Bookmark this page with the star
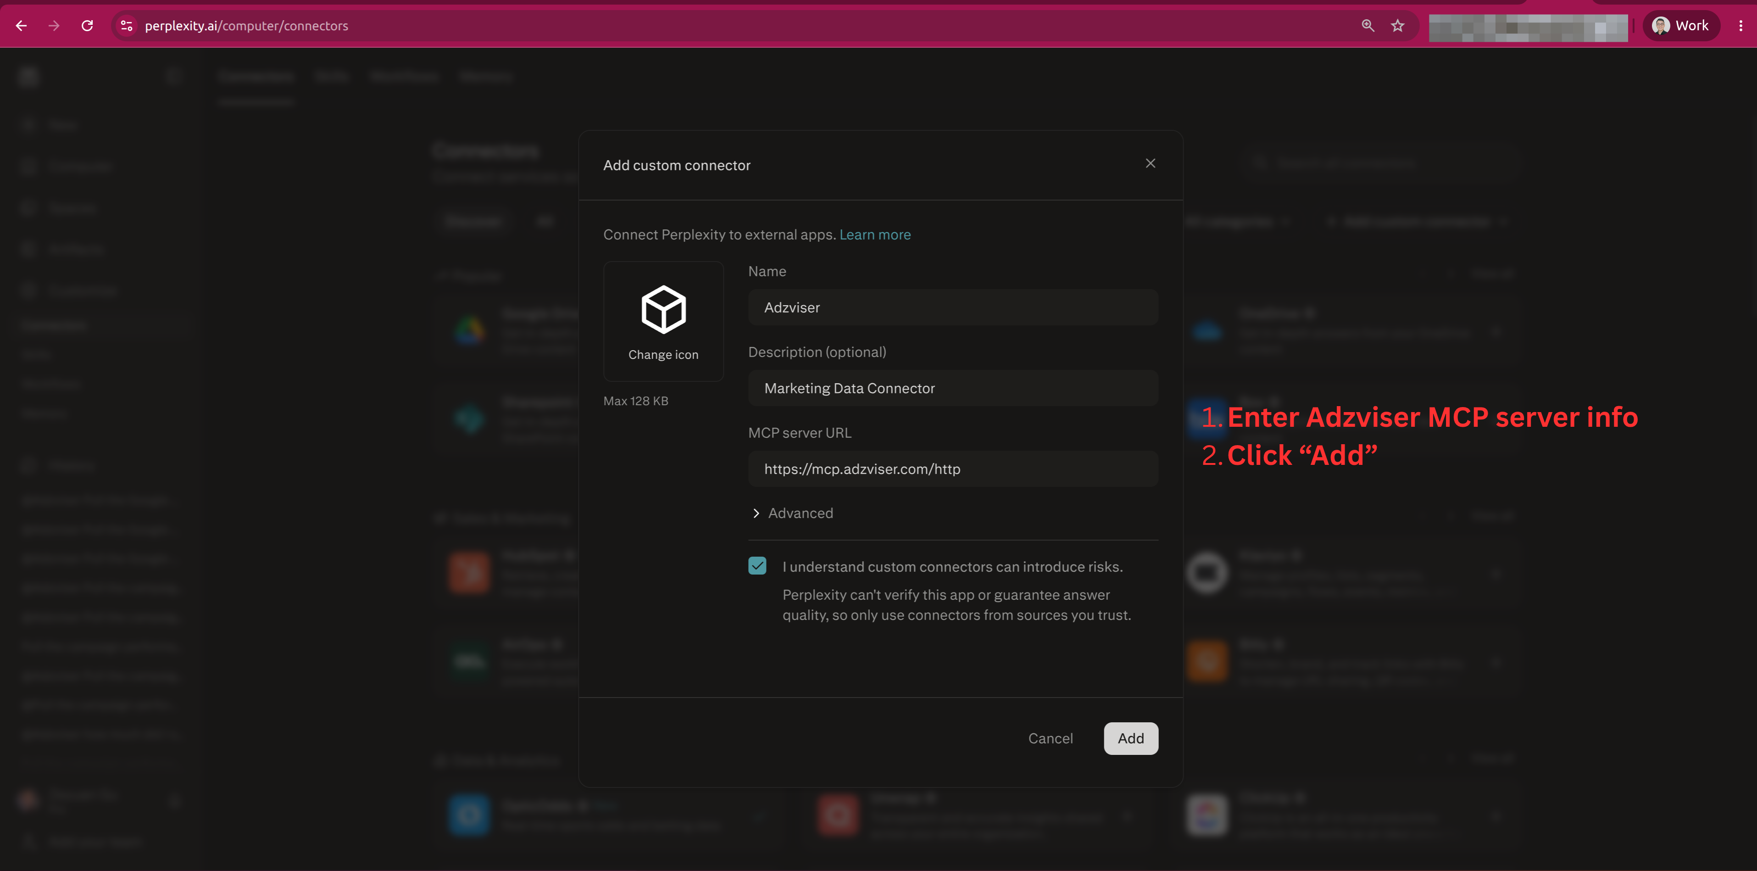 tap(1397, 26)
